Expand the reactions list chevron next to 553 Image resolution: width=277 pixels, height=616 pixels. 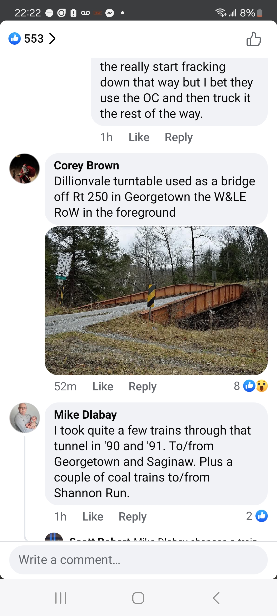coord(52,39)
